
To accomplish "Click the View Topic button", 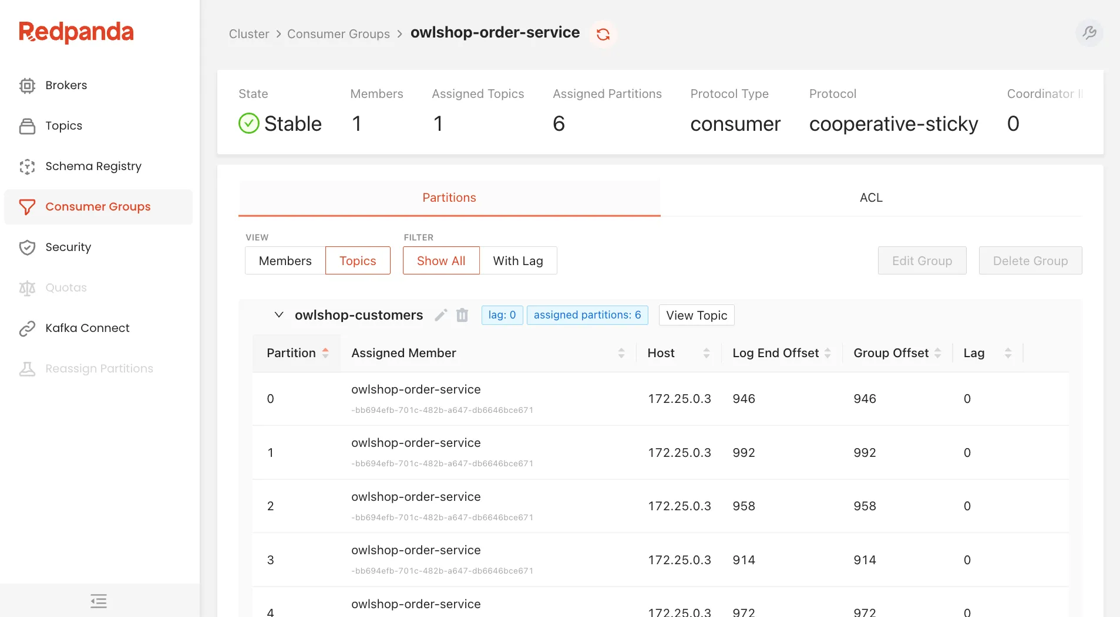I will point(697,316).
